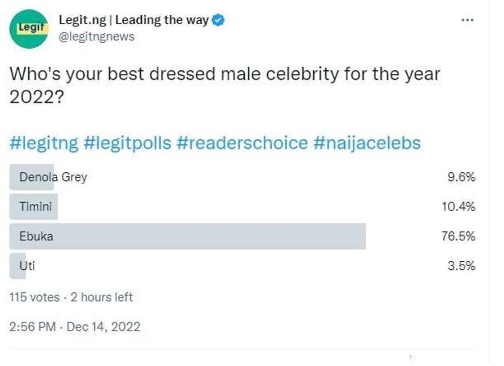
Task: Open the three-dot more options menu
Action: click(468, 20)
